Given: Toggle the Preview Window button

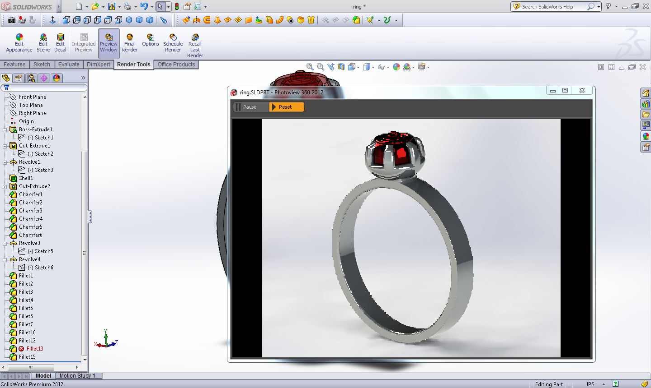Looking at the screenshot, I should [x=108, y=43].
